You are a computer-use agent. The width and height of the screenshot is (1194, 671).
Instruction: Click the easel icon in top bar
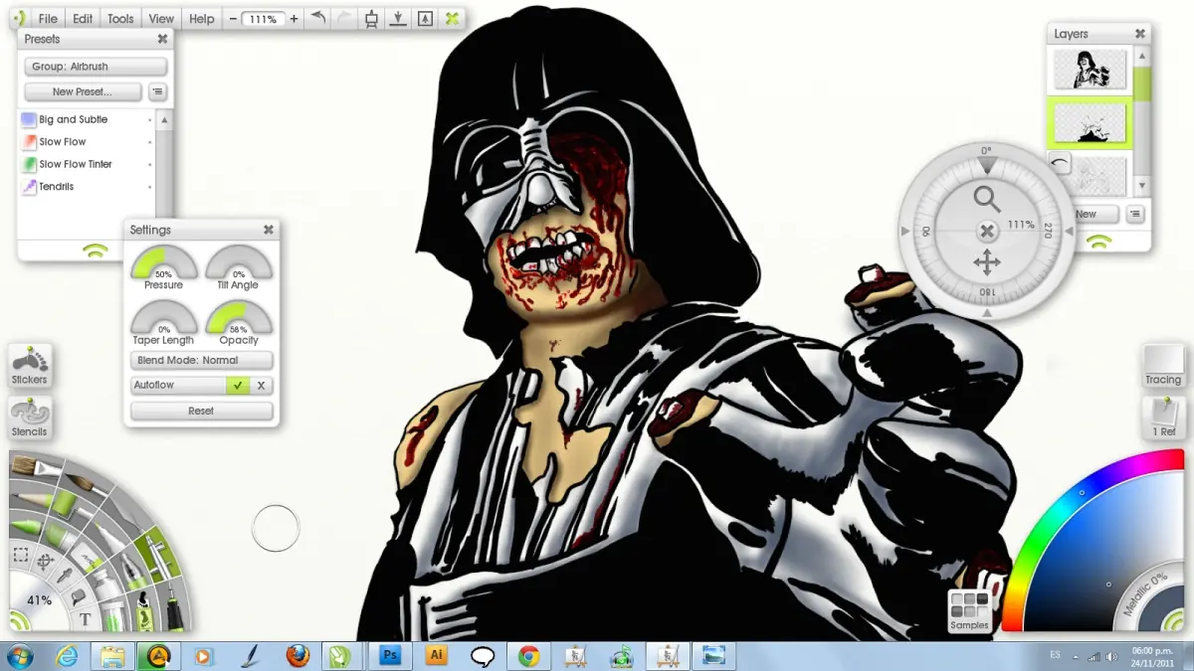371,18
